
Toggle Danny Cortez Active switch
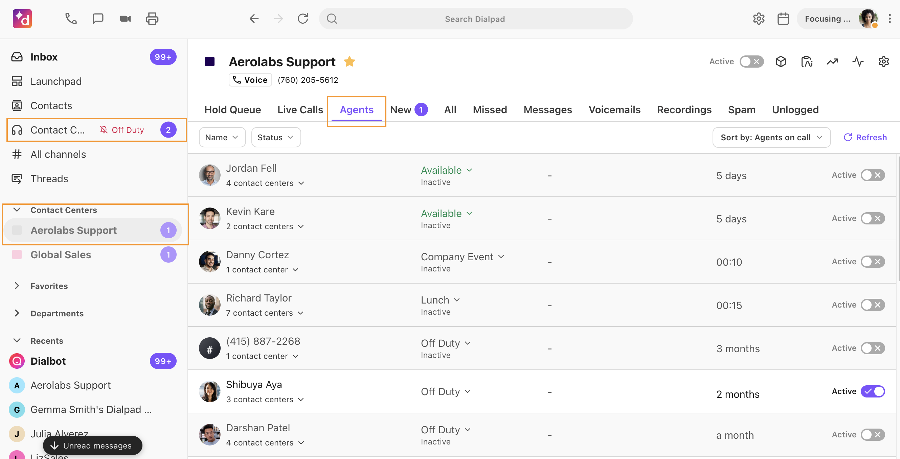(872, 261)
